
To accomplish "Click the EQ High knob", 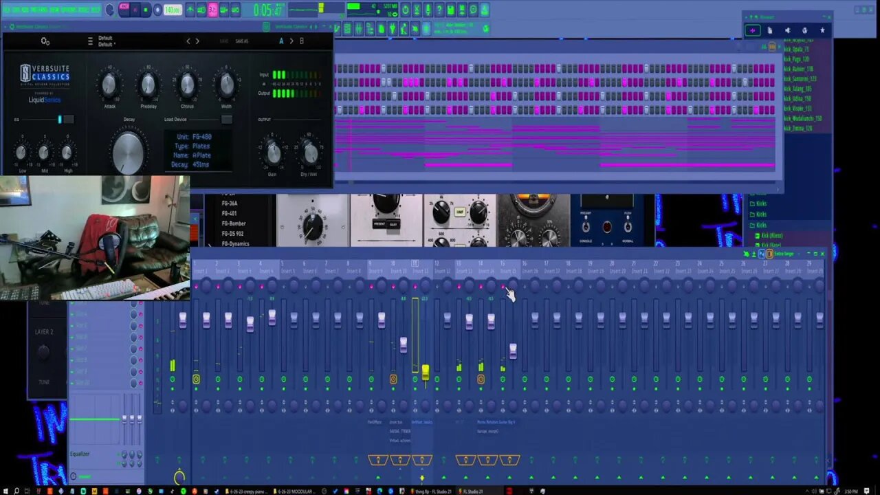I will (x=67, y=153).
